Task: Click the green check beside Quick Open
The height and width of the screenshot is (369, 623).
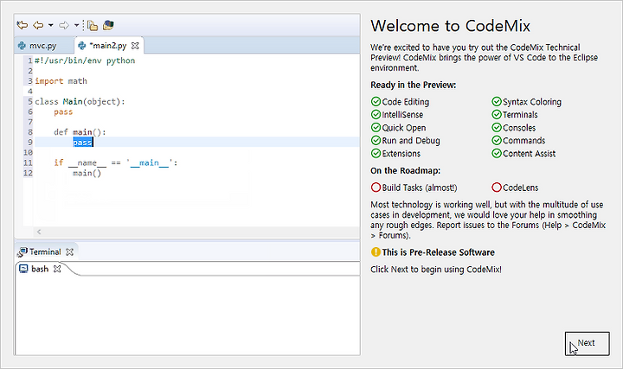Action: pyautogui.click(x=376, y=127)
